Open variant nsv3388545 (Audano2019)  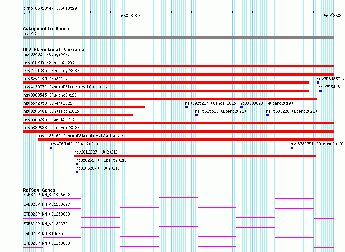[50, 95]
